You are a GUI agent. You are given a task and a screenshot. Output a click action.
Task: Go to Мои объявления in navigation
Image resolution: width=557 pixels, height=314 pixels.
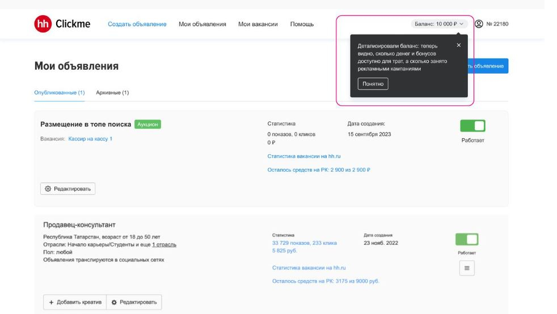click(x=202, y=24)
